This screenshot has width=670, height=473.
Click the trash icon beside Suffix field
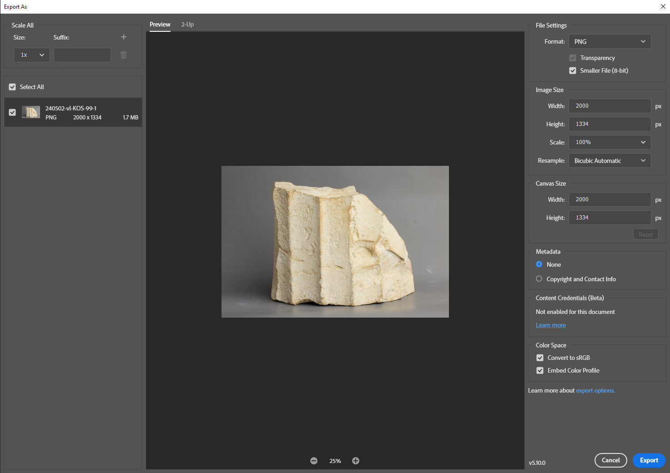123,55
